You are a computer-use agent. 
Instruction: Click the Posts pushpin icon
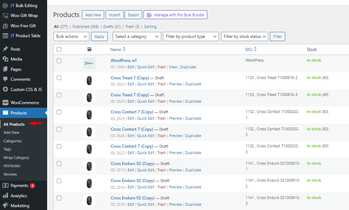point(5,49)
